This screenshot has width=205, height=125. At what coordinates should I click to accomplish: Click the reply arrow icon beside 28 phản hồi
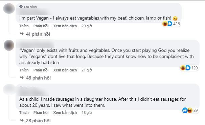[22, 120]
